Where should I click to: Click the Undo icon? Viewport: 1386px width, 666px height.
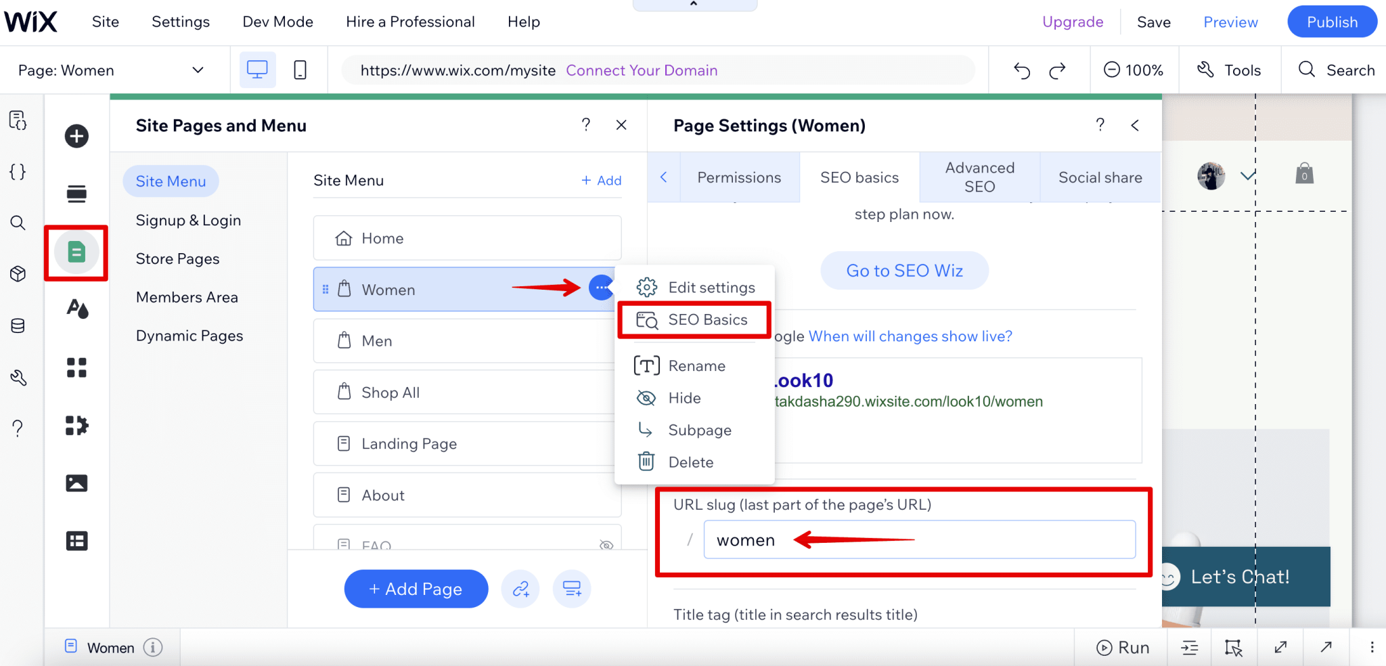[x=1022, y=70]
